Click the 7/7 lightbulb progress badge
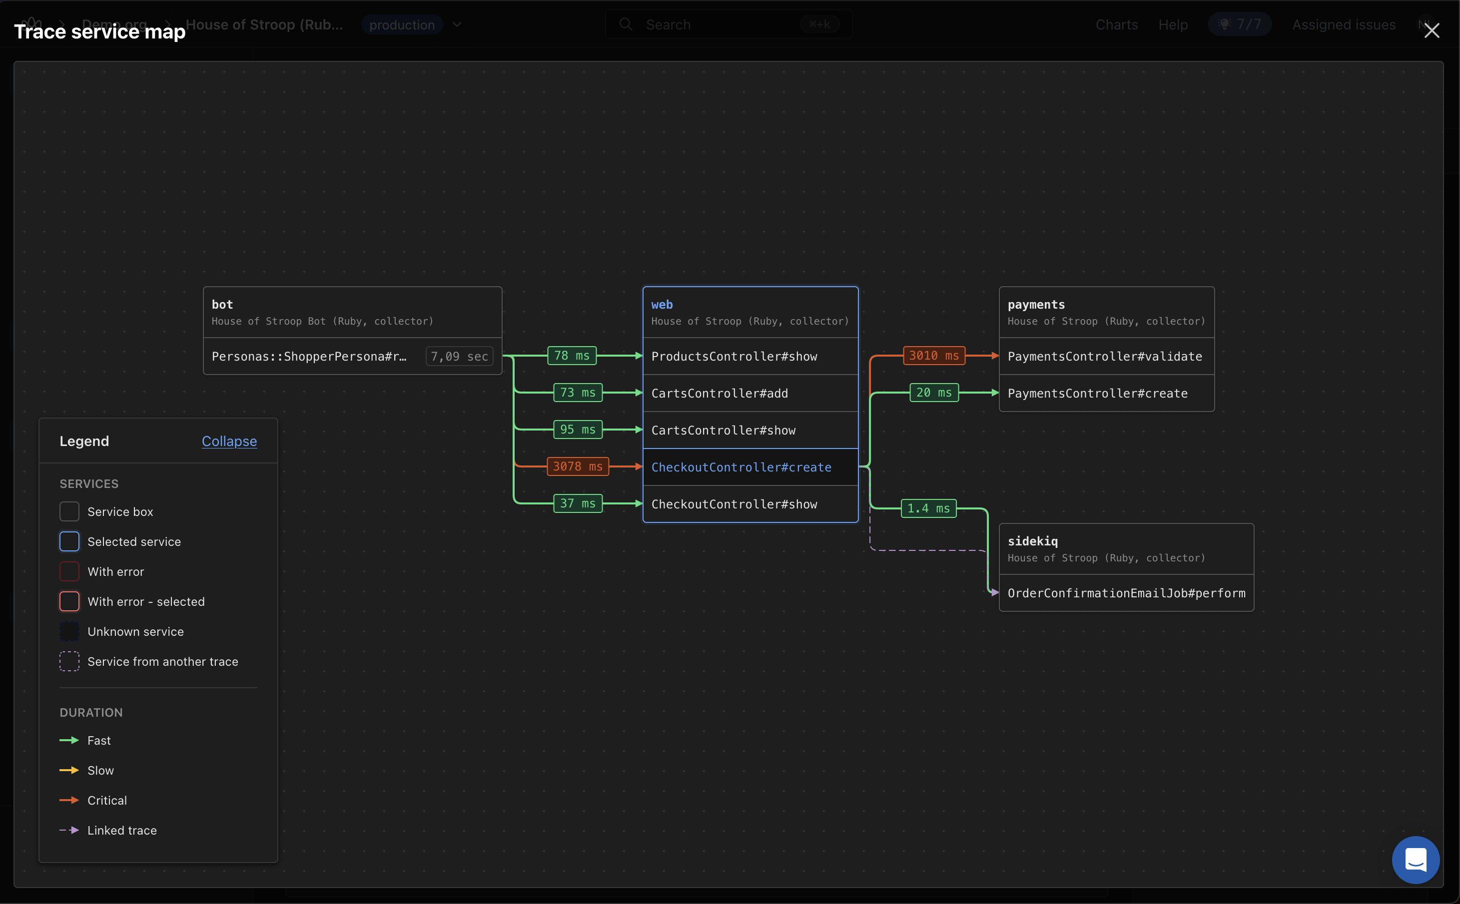The image size is (1460, 904). (1239, 24)
